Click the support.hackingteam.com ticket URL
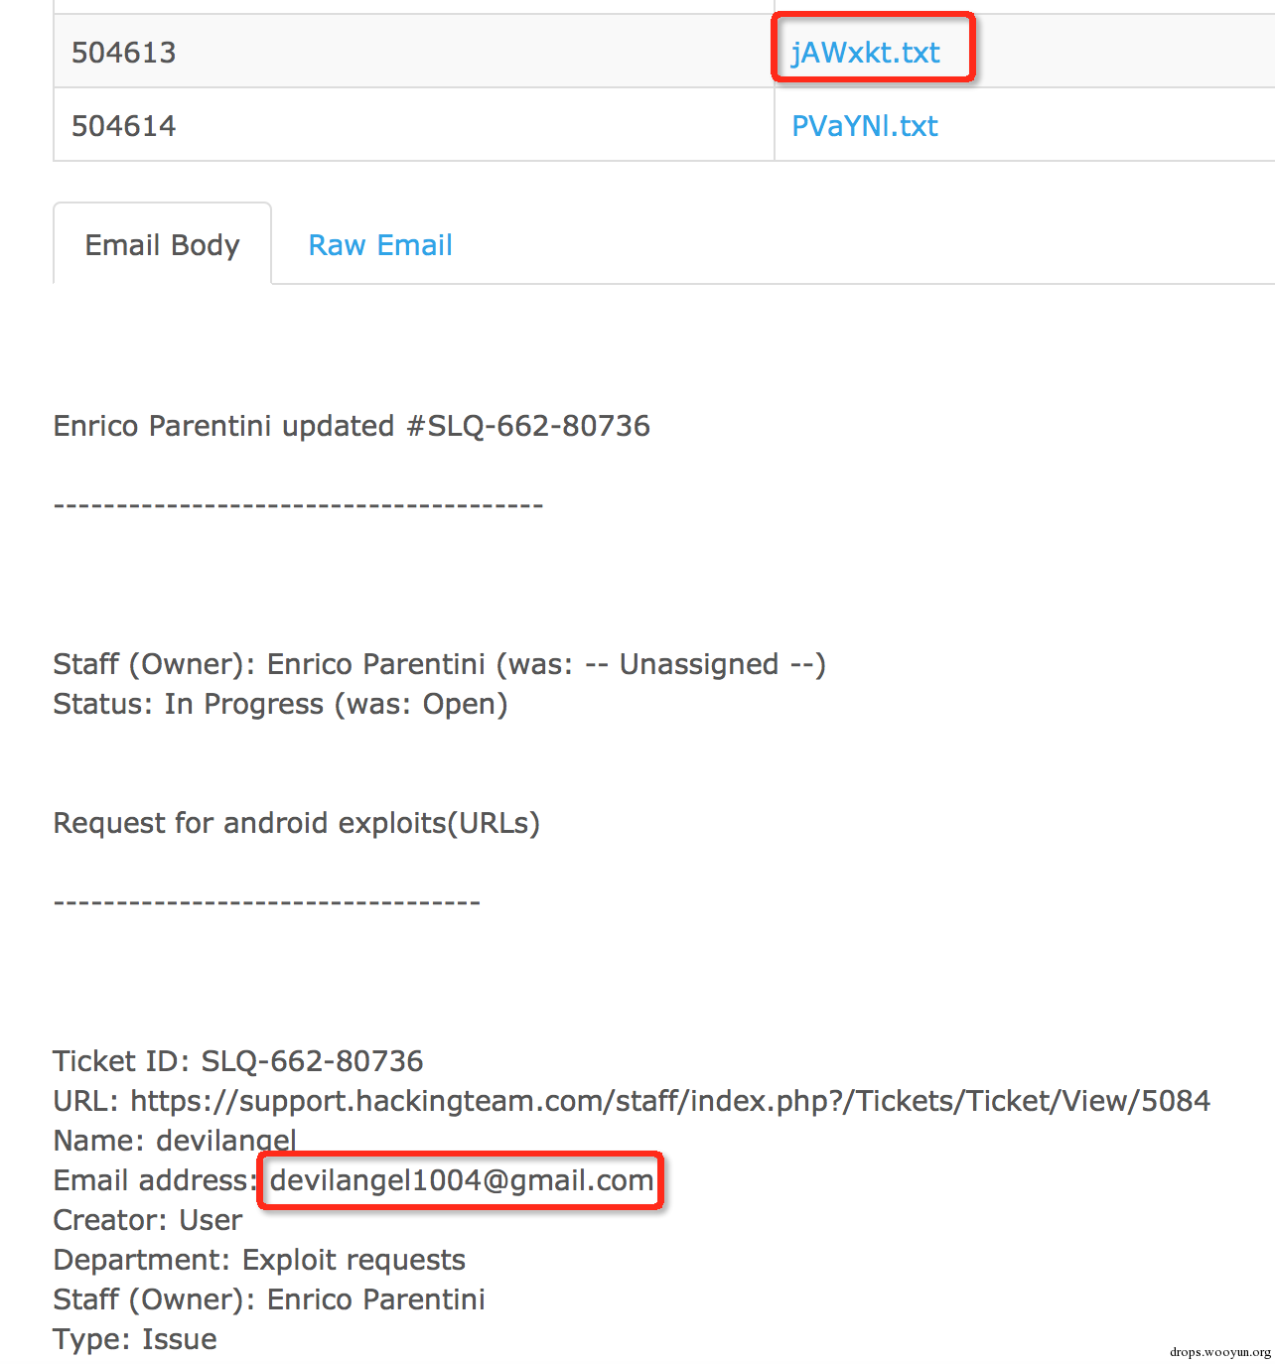The image size is (1275, 1364). (670, 1101)
